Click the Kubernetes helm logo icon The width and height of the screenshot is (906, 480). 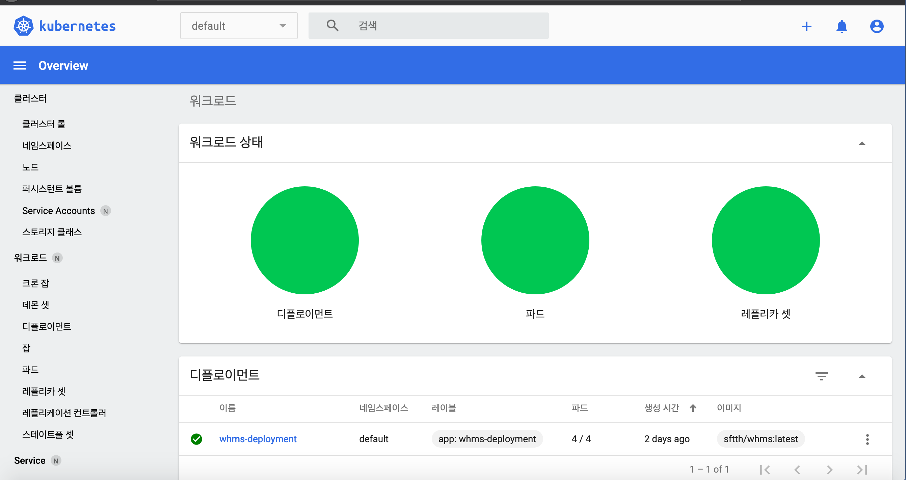(24, 26)
